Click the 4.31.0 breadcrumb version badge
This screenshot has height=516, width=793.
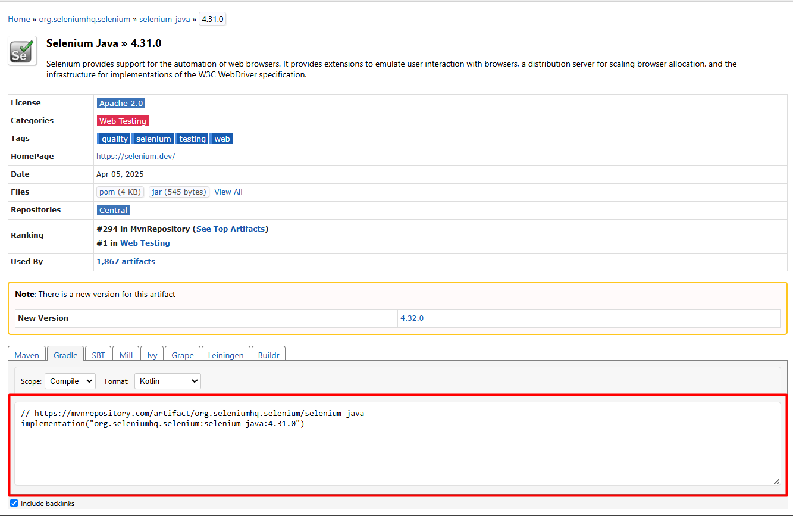212,19
